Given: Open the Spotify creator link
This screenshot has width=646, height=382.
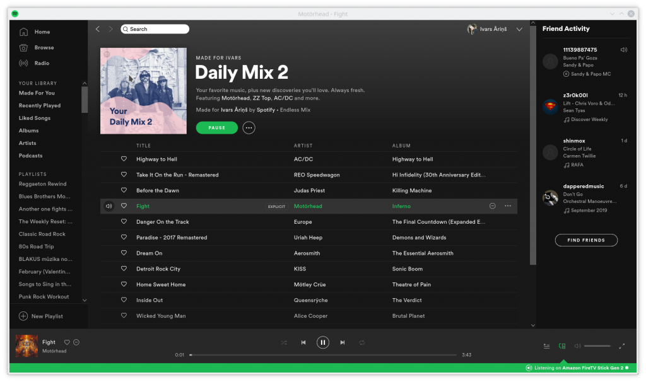Looking at the screenshot, I should [x=266, y=110].
